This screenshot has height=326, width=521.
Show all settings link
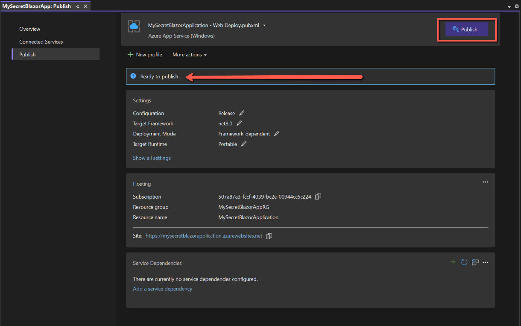click(152, 158)
